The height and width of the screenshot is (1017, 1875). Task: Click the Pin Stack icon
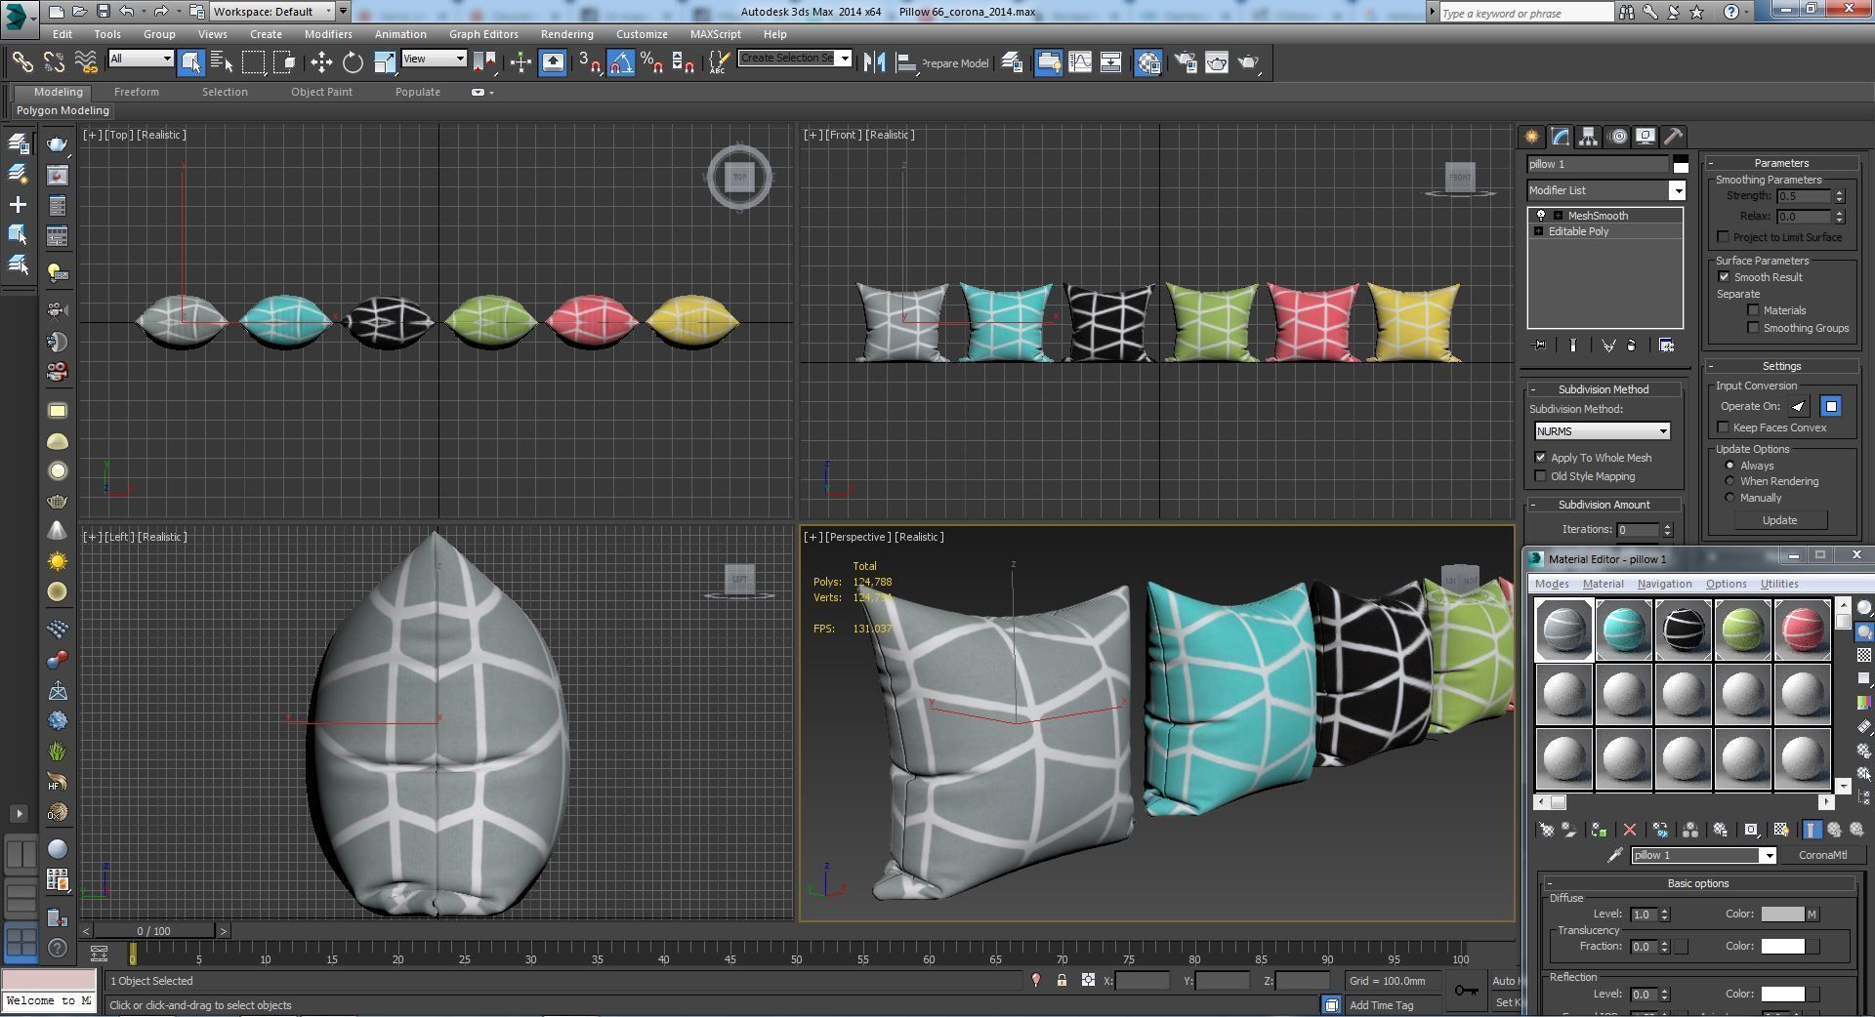pyautogui.click(x=1540, y=345)
